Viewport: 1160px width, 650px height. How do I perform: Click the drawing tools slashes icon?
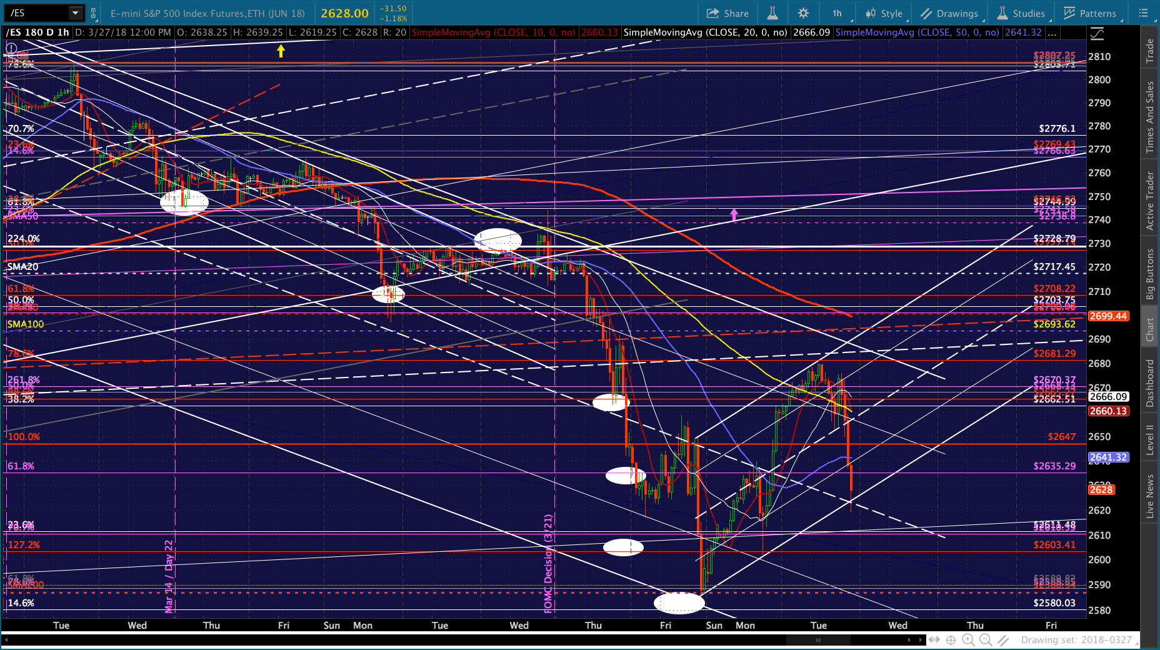coord(1003,640)
